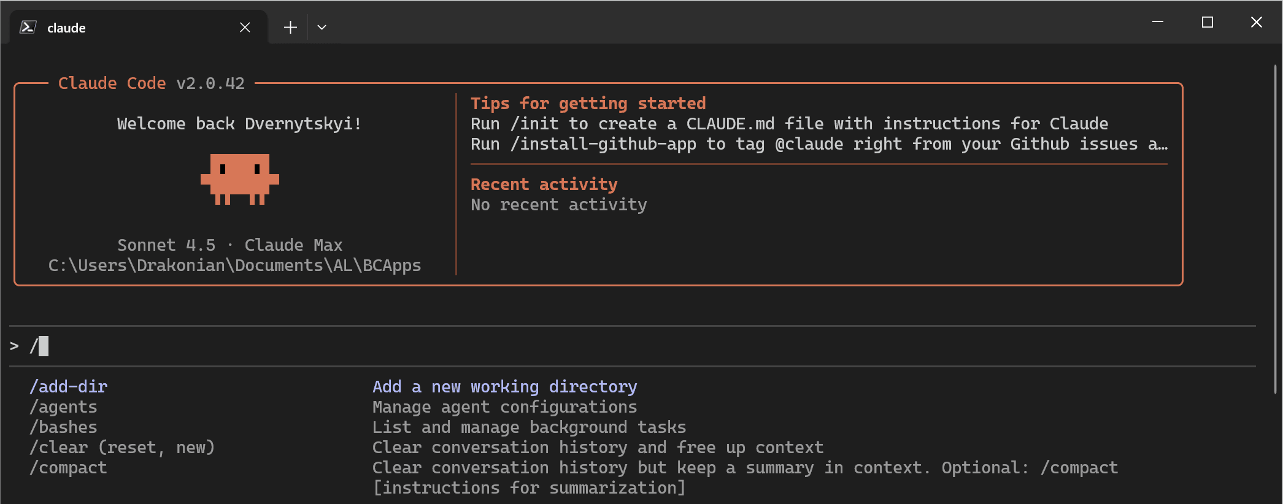Close the claude terminal tab
The image size is (1283, 504).
245,28
